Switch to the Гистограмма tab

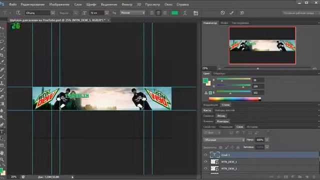click(240, 23)
